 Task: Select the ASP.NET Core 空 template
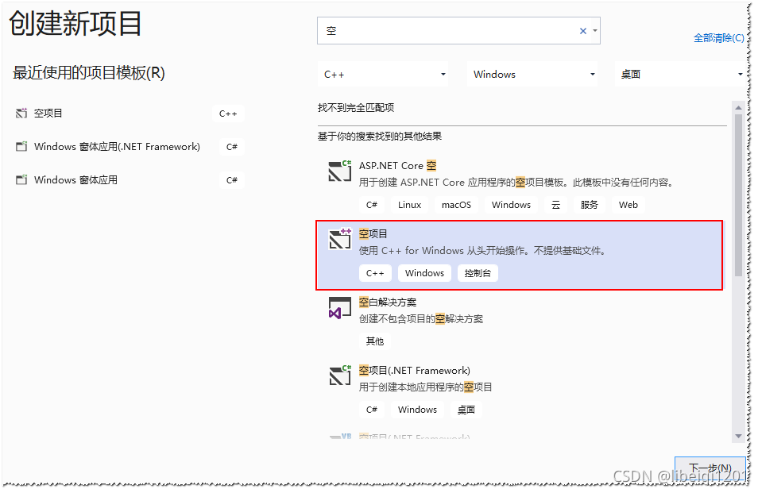(520, 186)
